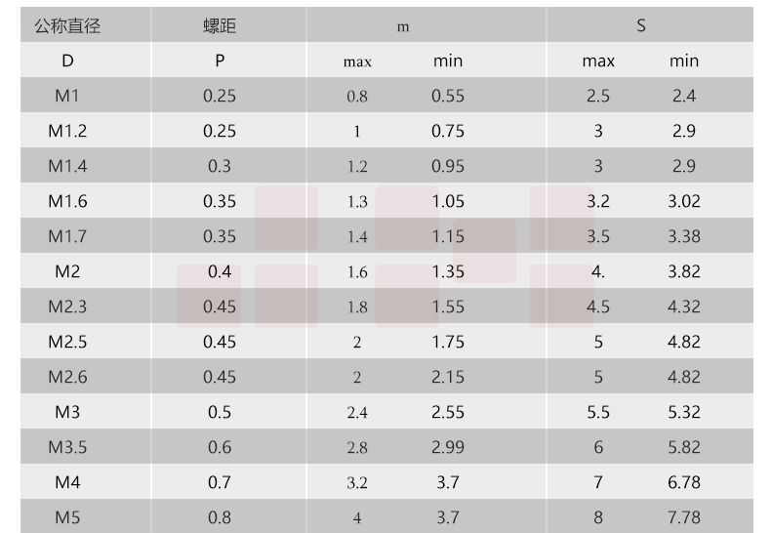Click the D sub-header cell

[x=67, y=61]
